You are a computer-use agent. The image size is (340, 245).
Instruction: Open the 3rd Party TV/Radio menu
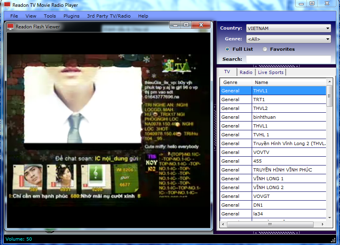(x=109, y=16)
